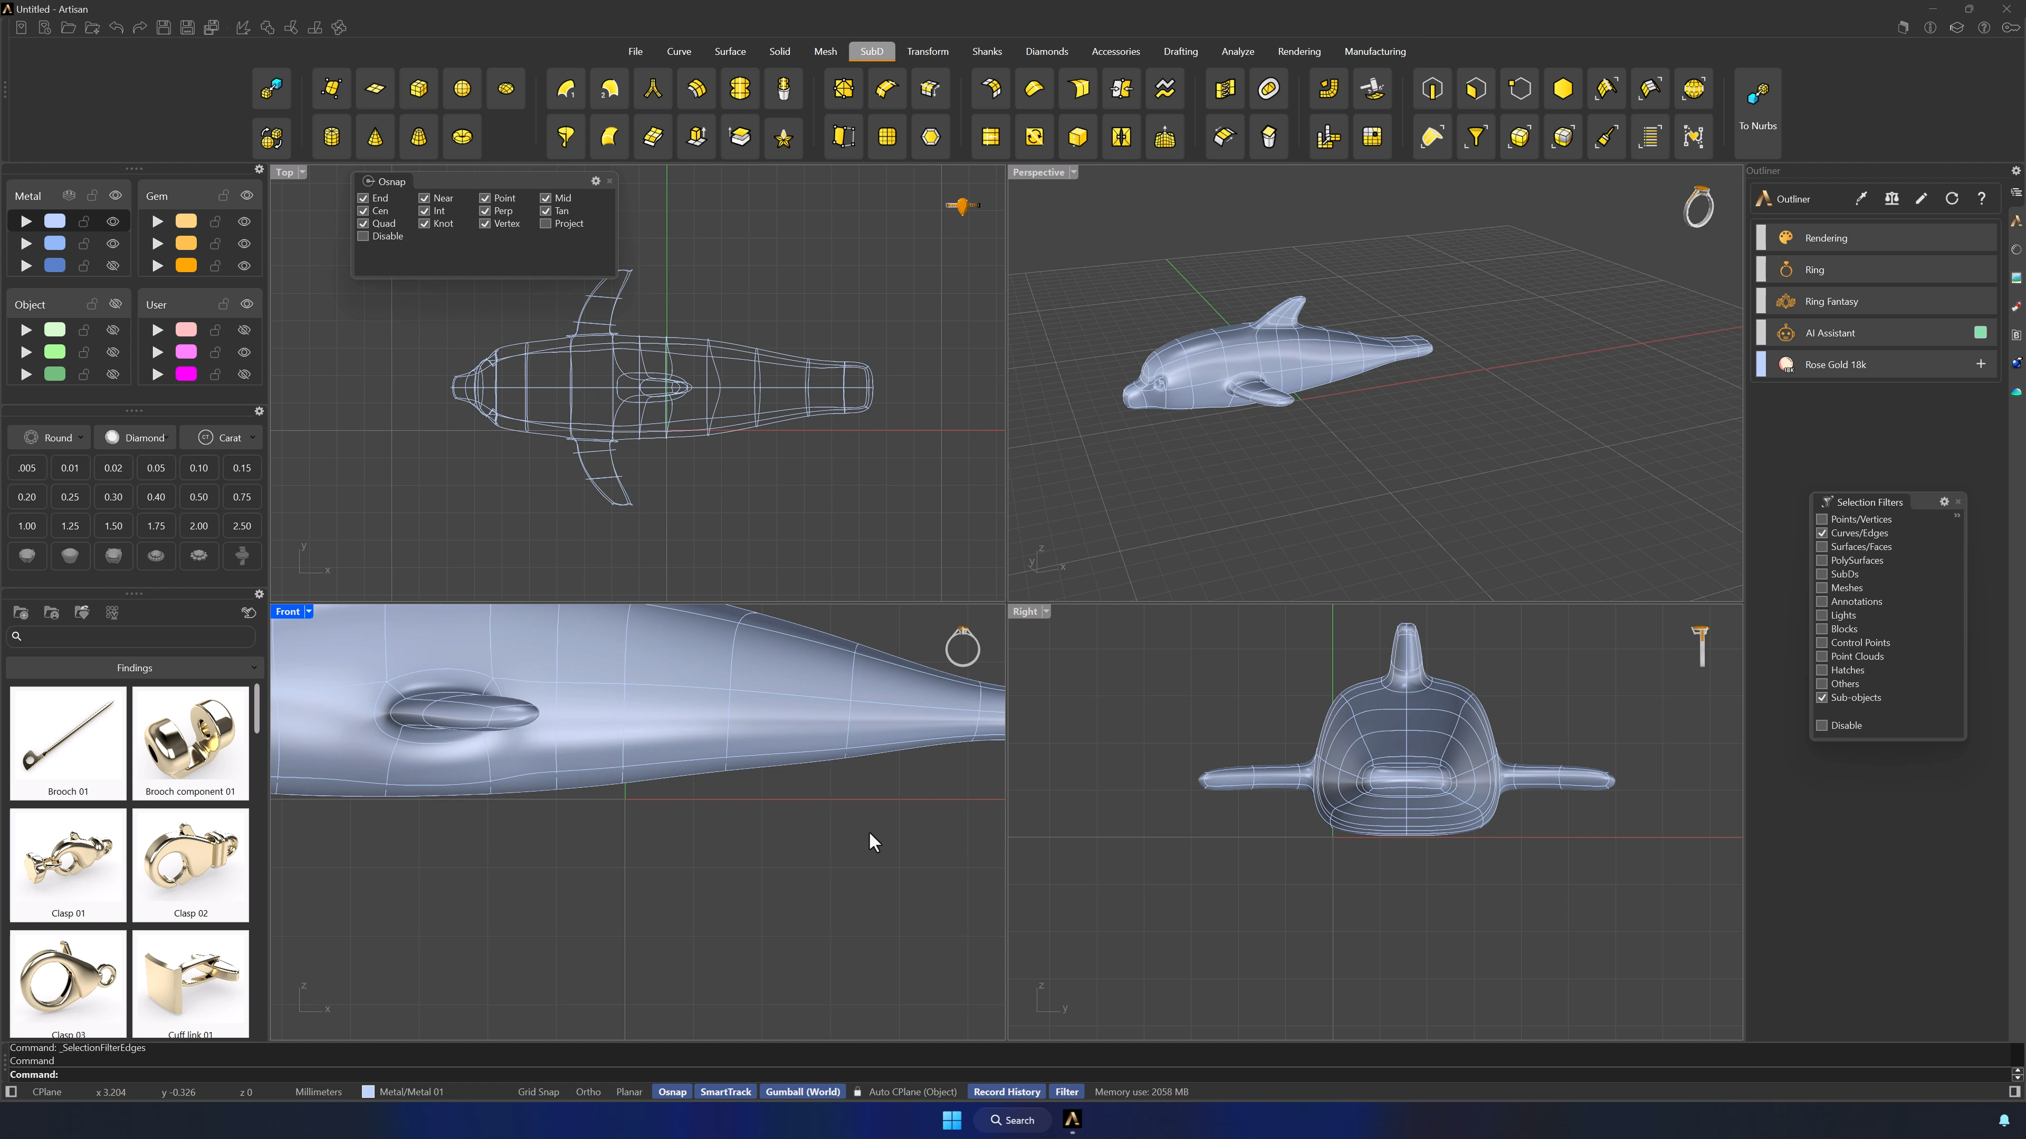Toggle Record History in status bar

point(1007,1092)
